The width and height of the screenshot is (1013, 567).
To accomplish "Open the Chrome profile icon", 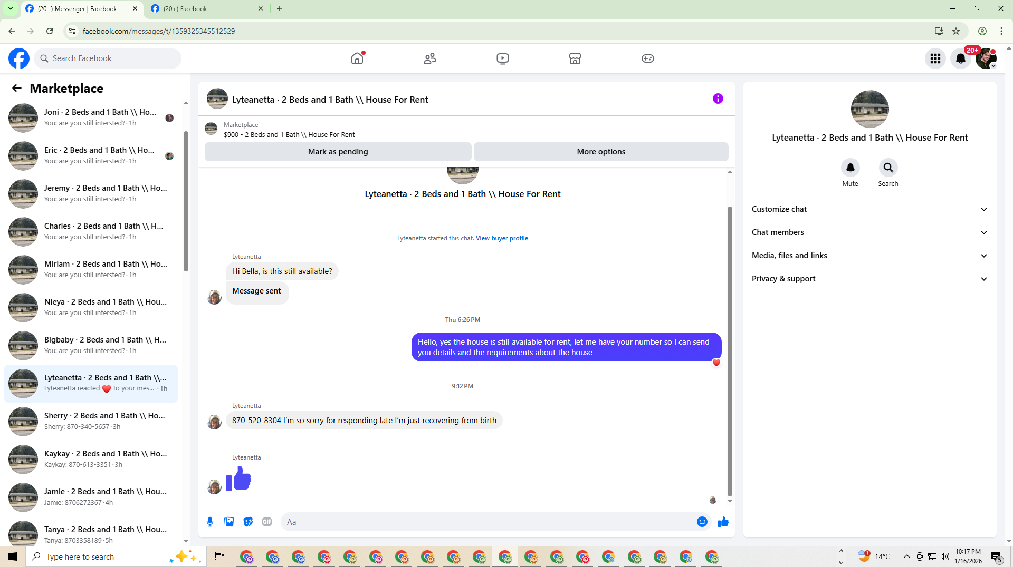I will pos(982,31).
